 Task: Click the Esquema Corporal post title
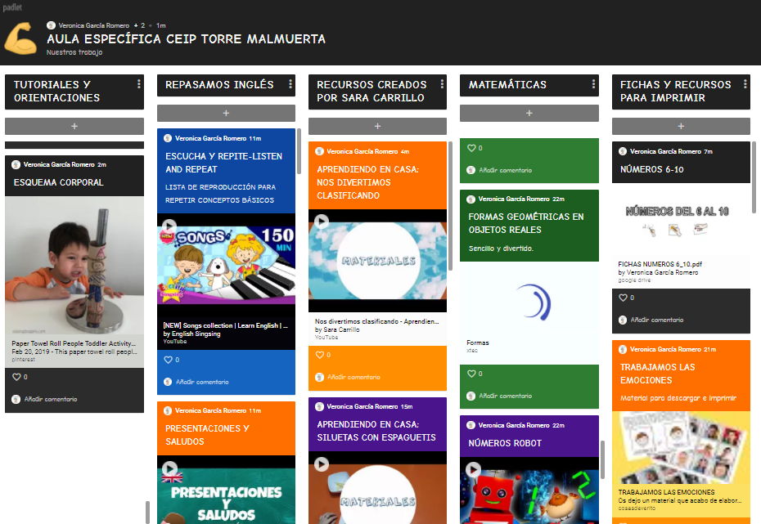pyautogui.click(x=58, y=182)
